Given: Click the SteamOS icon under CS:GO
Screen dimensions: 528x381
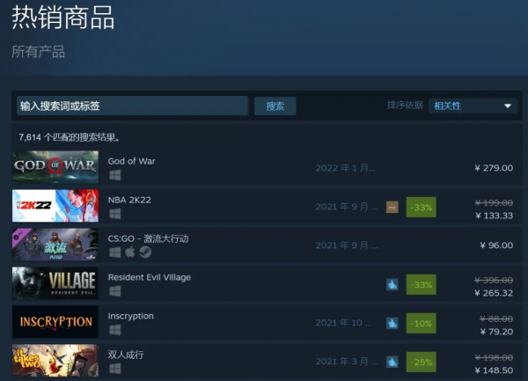Looking at the screenshot, I should tap(145, 252).
